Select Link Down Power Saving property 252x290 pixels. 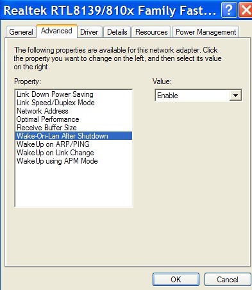click(74, 94)
